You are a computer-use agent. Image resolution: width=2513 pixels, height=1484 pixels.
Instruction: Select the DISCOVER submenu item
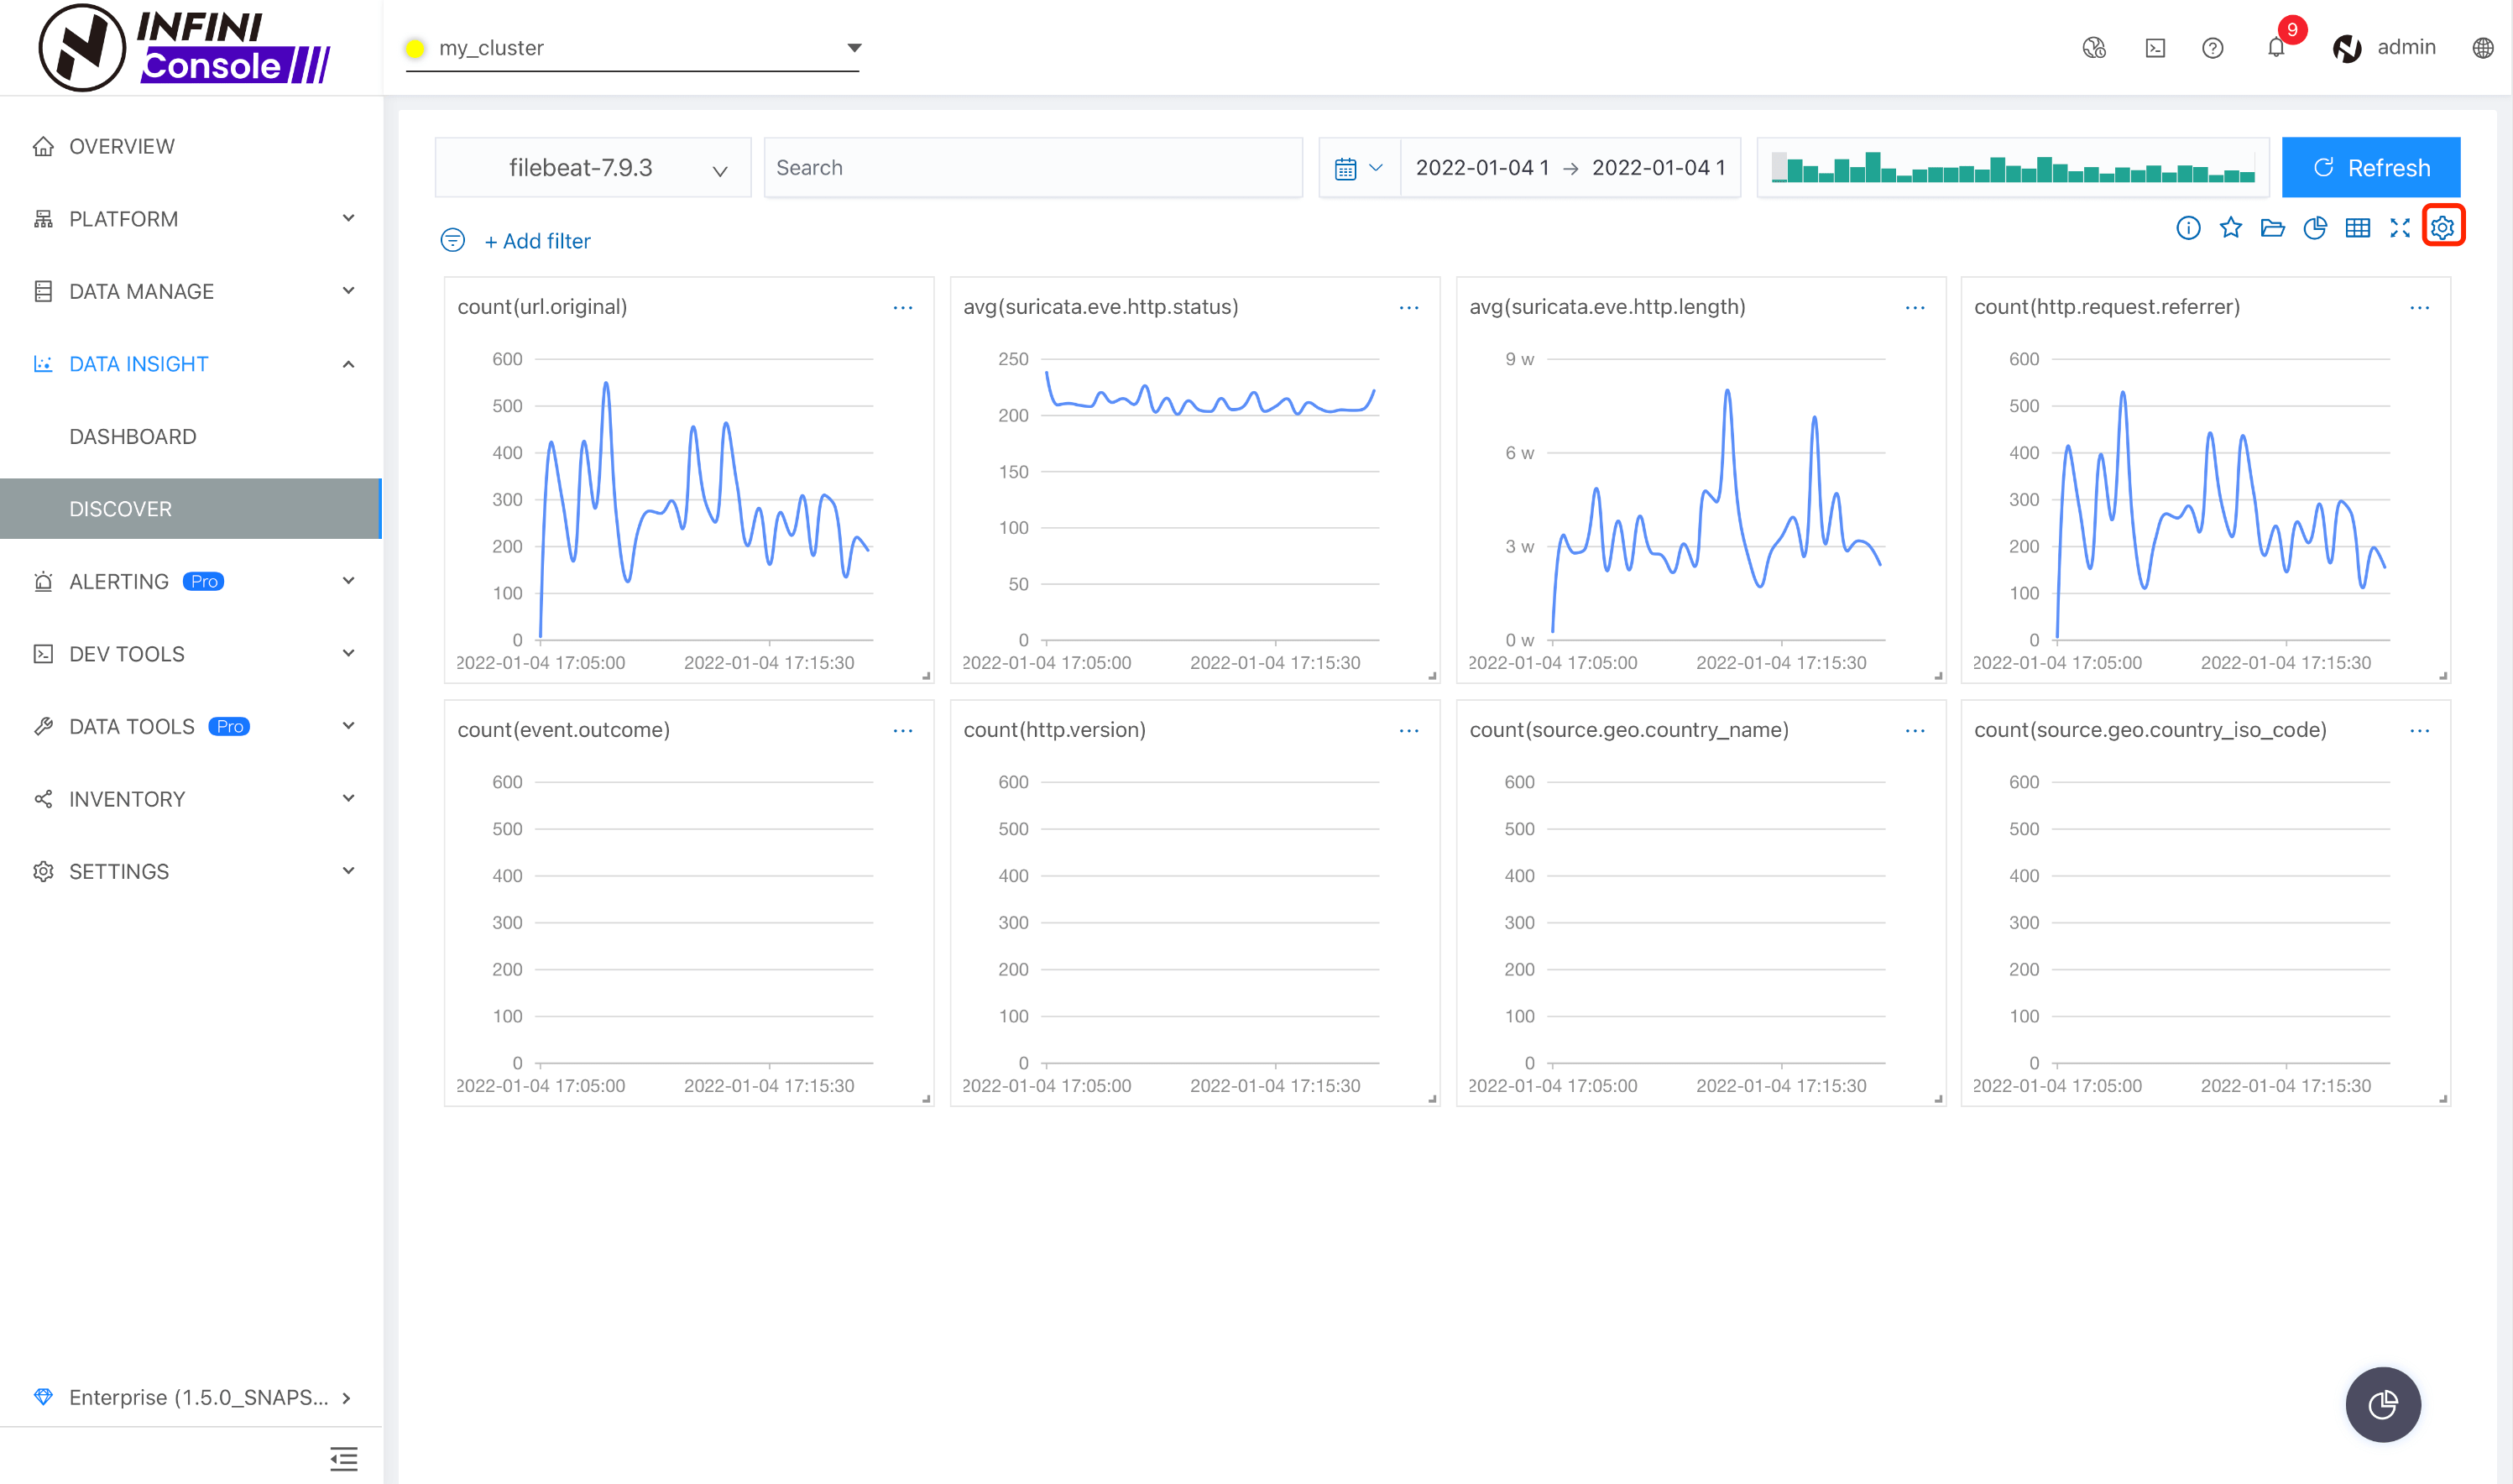191,509
